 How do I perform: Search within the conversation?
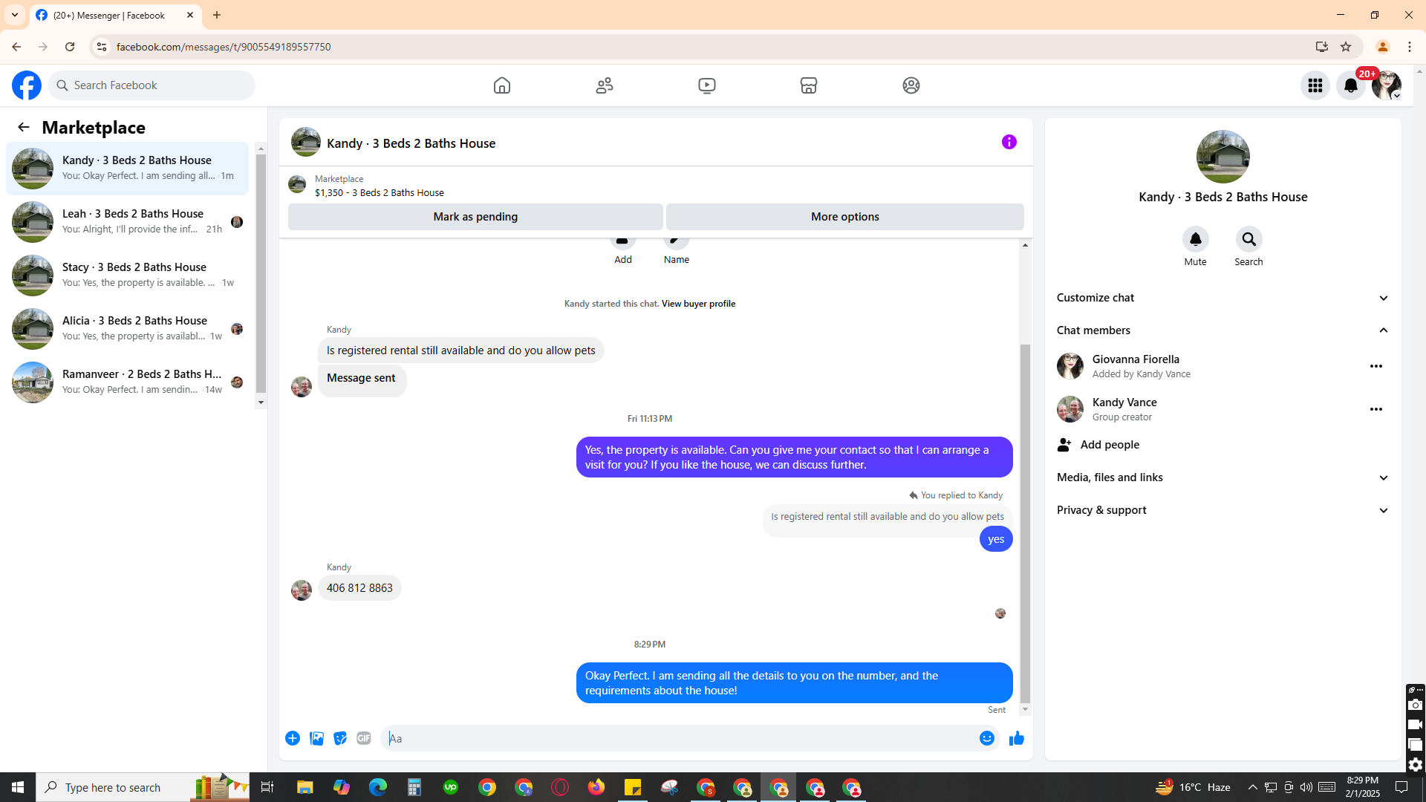click(1248, 239)
